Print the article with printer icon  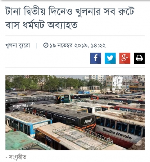pyautogui.click(x=139, y=58)
